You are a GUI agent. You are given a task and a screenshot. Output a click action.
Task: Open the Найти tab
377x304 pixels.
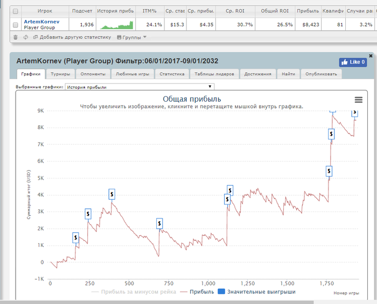pos(288,74)
